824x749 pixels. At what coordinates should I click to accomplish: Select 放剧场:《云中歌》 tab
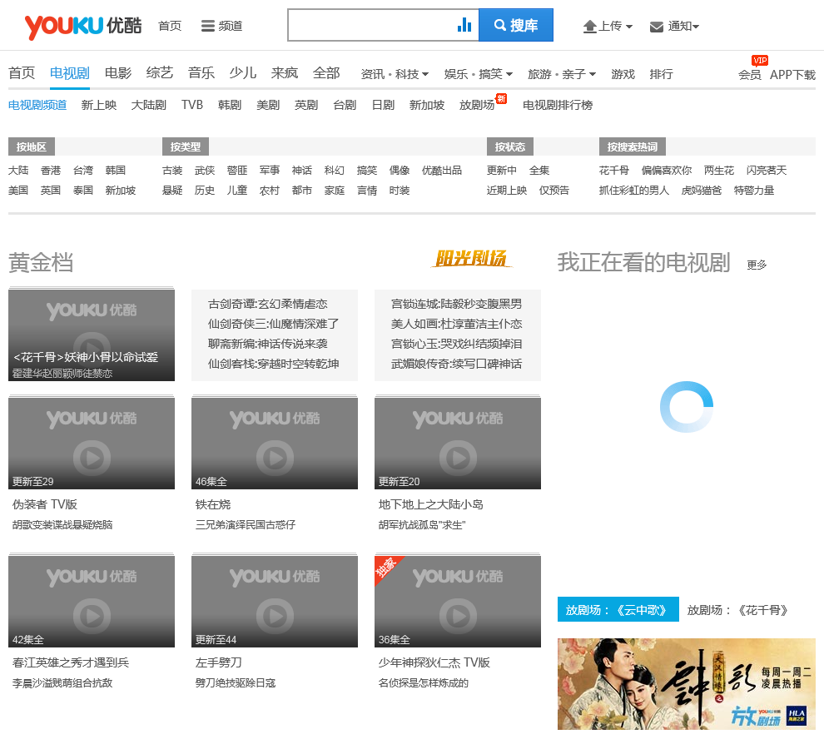618,610
